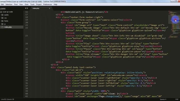
Task: Open the Edit menu
Action: 2,4
